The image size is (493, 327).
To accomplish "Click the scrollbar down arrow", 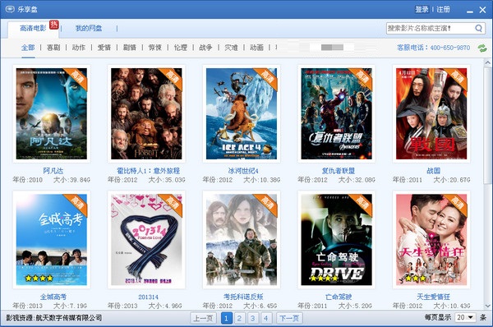I will pyautogui.click(x=487, y=306).
